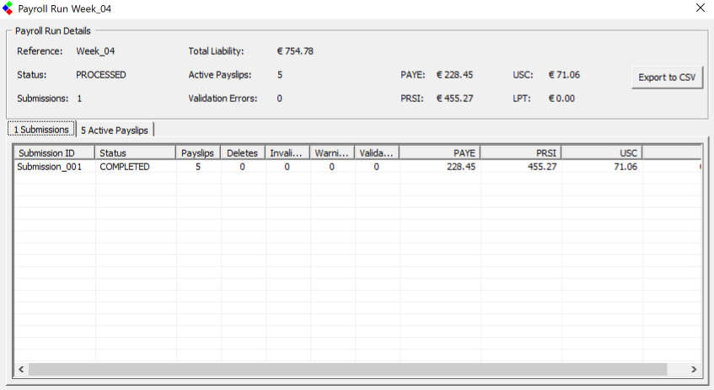Click the horizontal scrollbar thumb
Viewport: 714px width, 390px height.
346,369
